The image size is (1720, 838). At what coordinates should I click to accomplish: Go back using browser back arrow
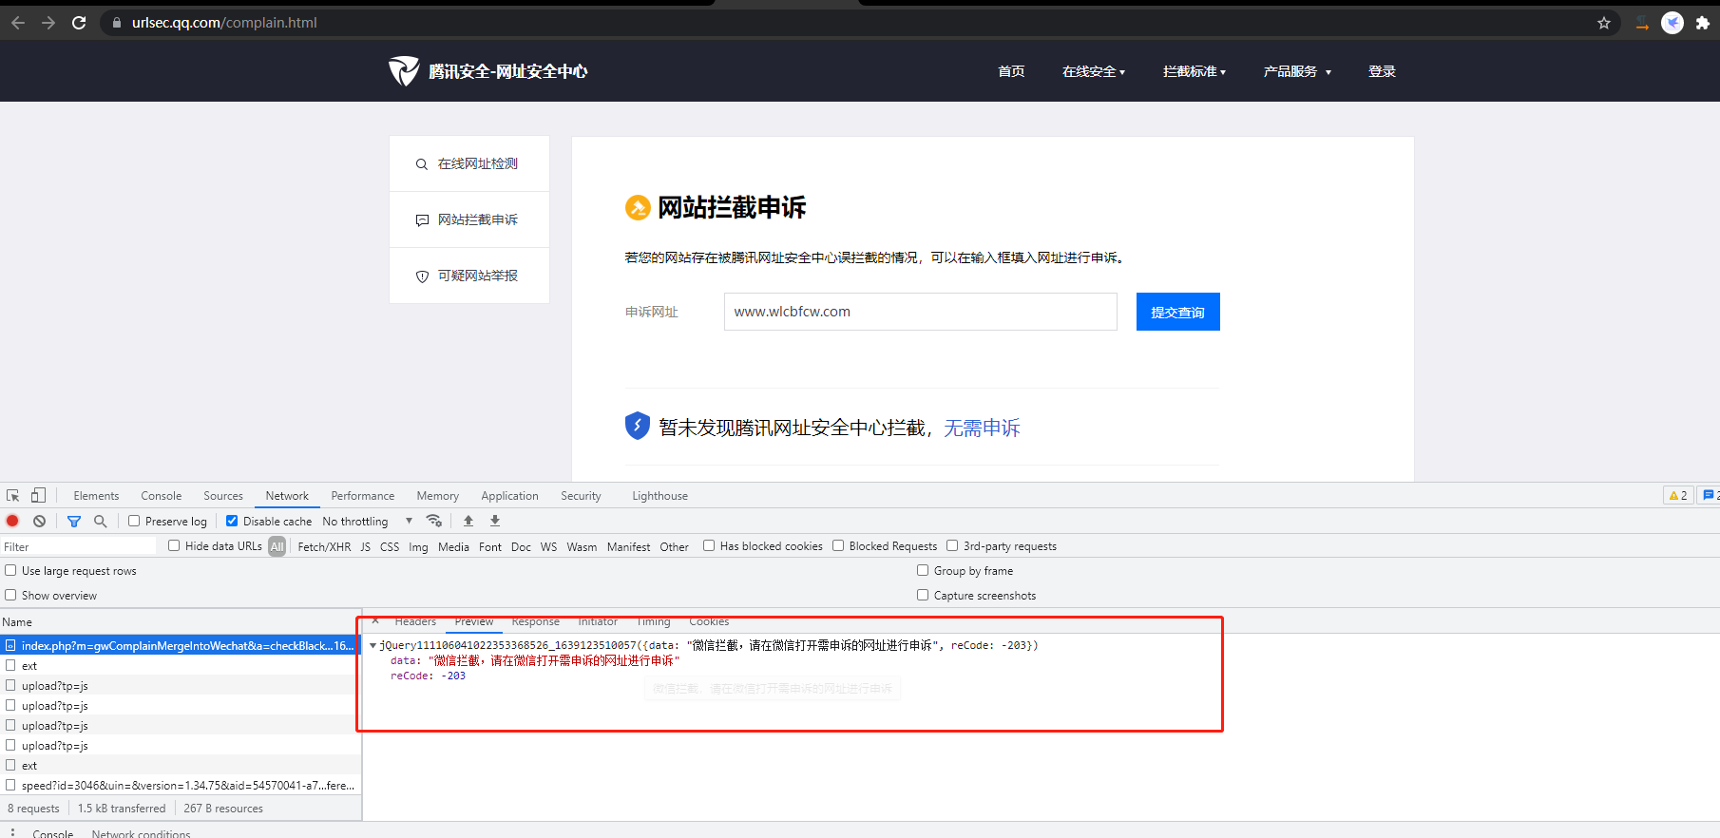pyautogui.click(x=18, y=23)
